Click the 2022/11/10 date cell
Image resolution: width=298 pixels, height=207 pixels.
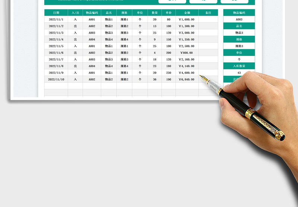(x=56, y=79)
